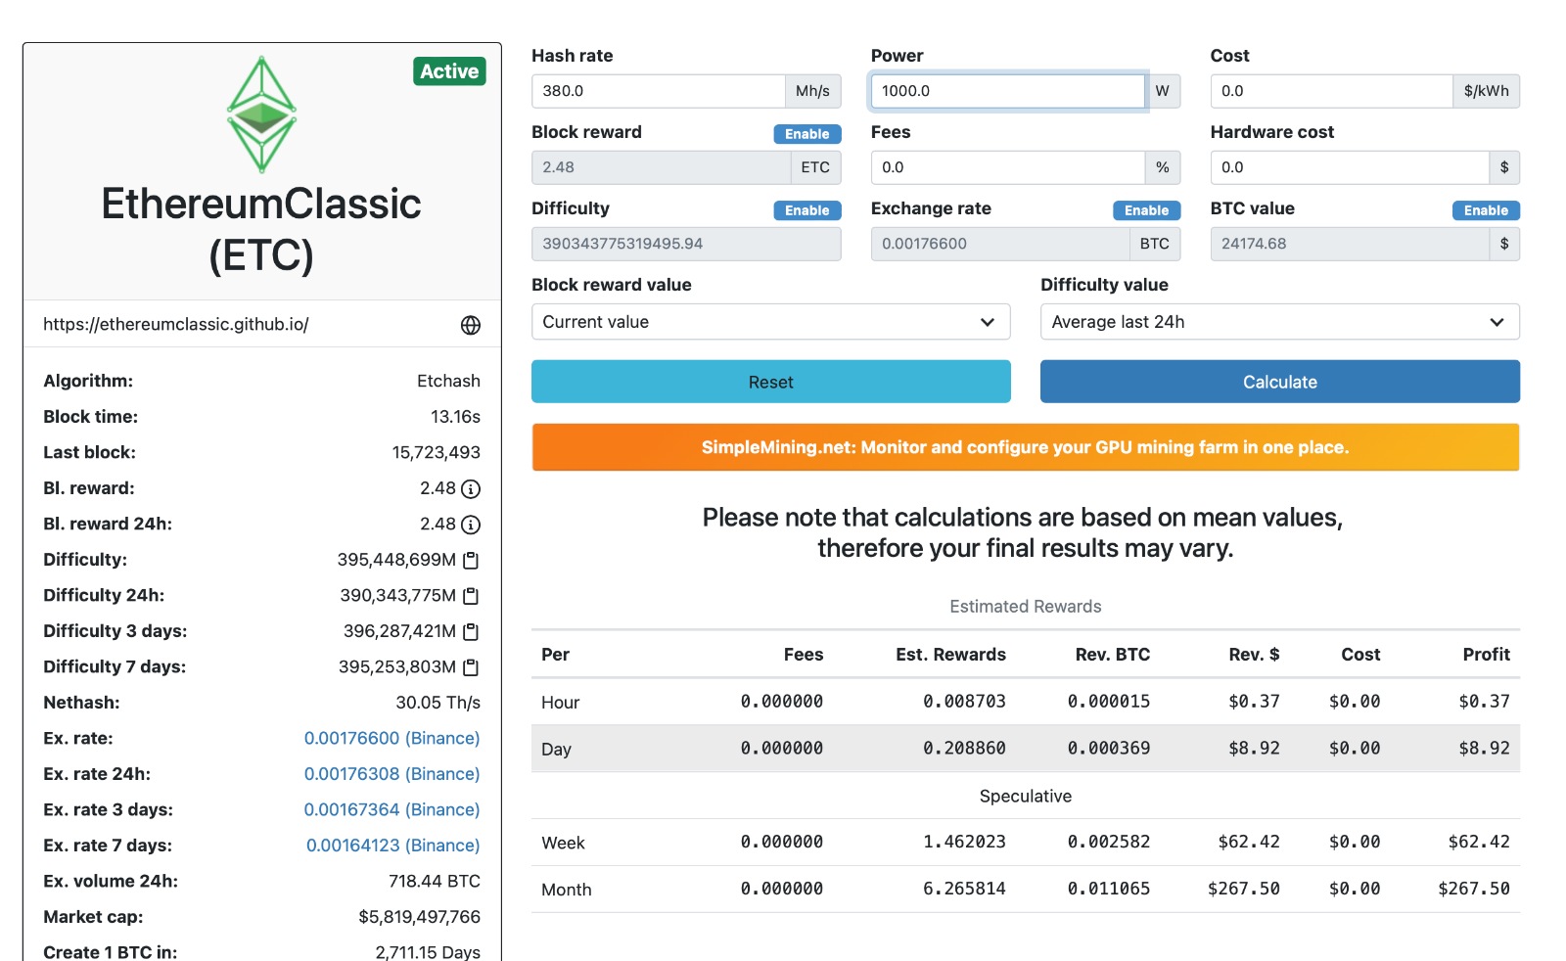Click the Bl. reward info icon
This screenshot has width=1566, height=961.
click(x=471, y=488)
